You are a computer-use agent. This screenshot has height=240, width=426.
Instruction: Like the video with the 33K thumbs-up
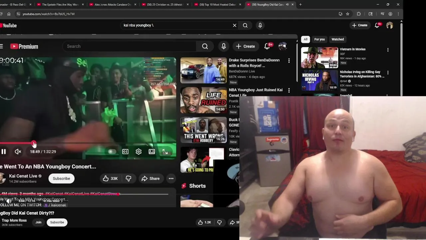[x=110, y=179]
